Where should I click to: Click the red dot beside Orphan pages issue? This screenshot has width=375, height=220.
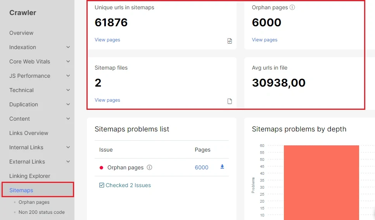(101, 167)
